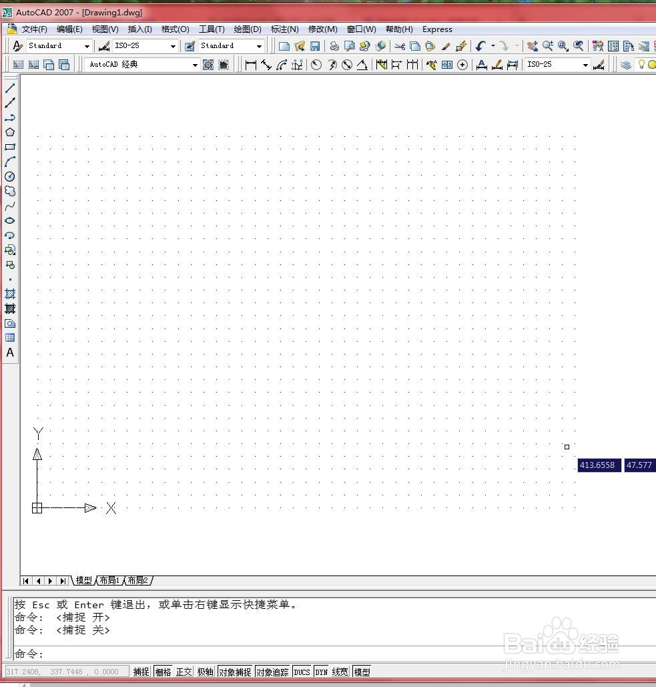Toggle 正交 ortho mode in status bar

(x=184, y=672)
